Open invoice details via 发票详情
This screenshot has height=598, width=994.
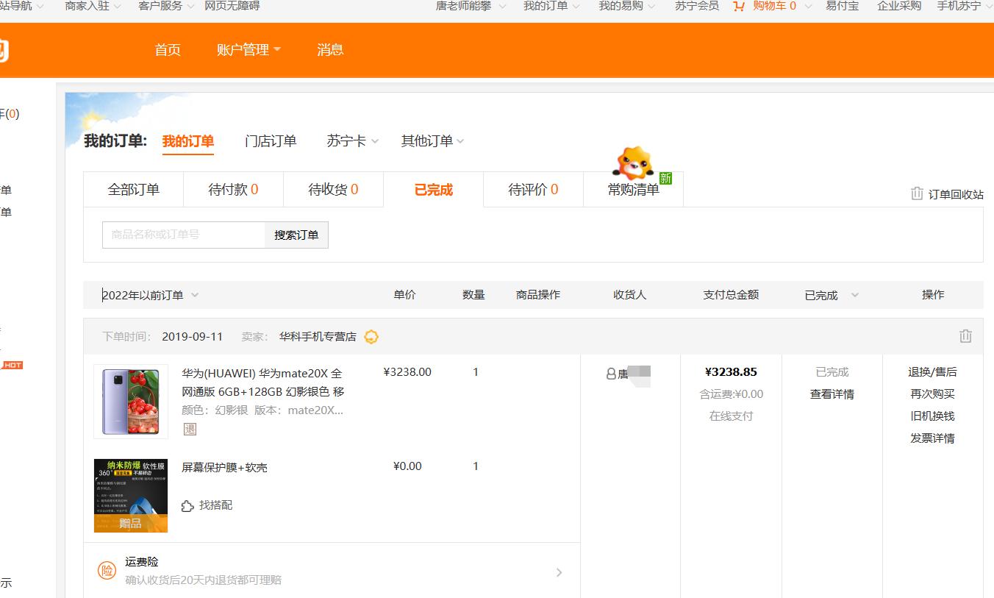(932, 438)
